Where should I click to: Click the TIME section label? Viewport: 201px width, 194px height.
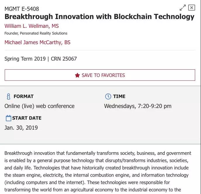pos(119,96)
